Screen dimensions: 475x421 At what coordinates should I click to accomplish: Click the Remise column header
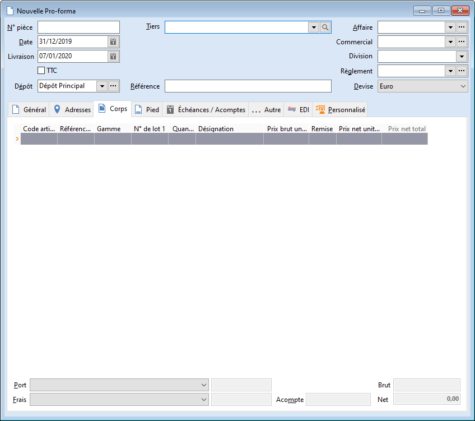point(322,129)
